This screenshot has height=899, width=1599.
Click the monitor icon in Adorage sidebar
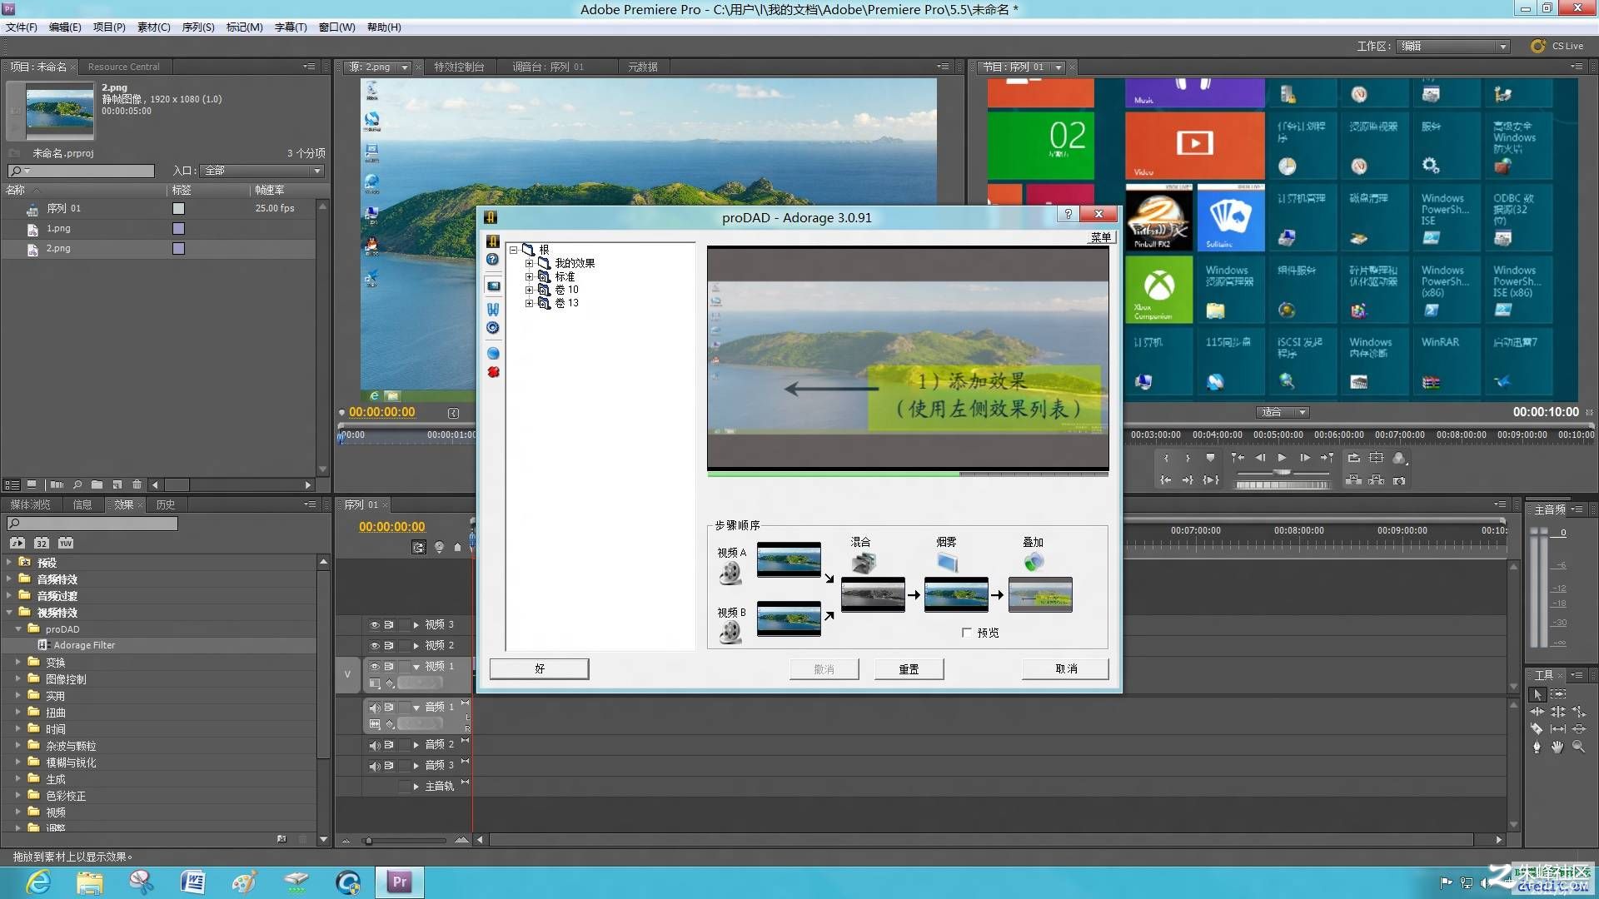point(493,286)
